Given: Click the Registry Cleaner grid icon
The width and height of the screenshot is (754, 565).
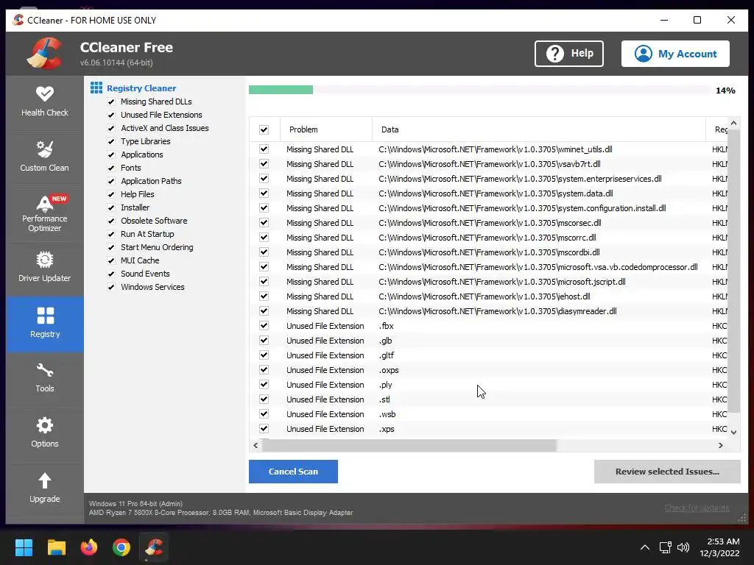Looking at the screenshot, I should [x=96, y=88].
